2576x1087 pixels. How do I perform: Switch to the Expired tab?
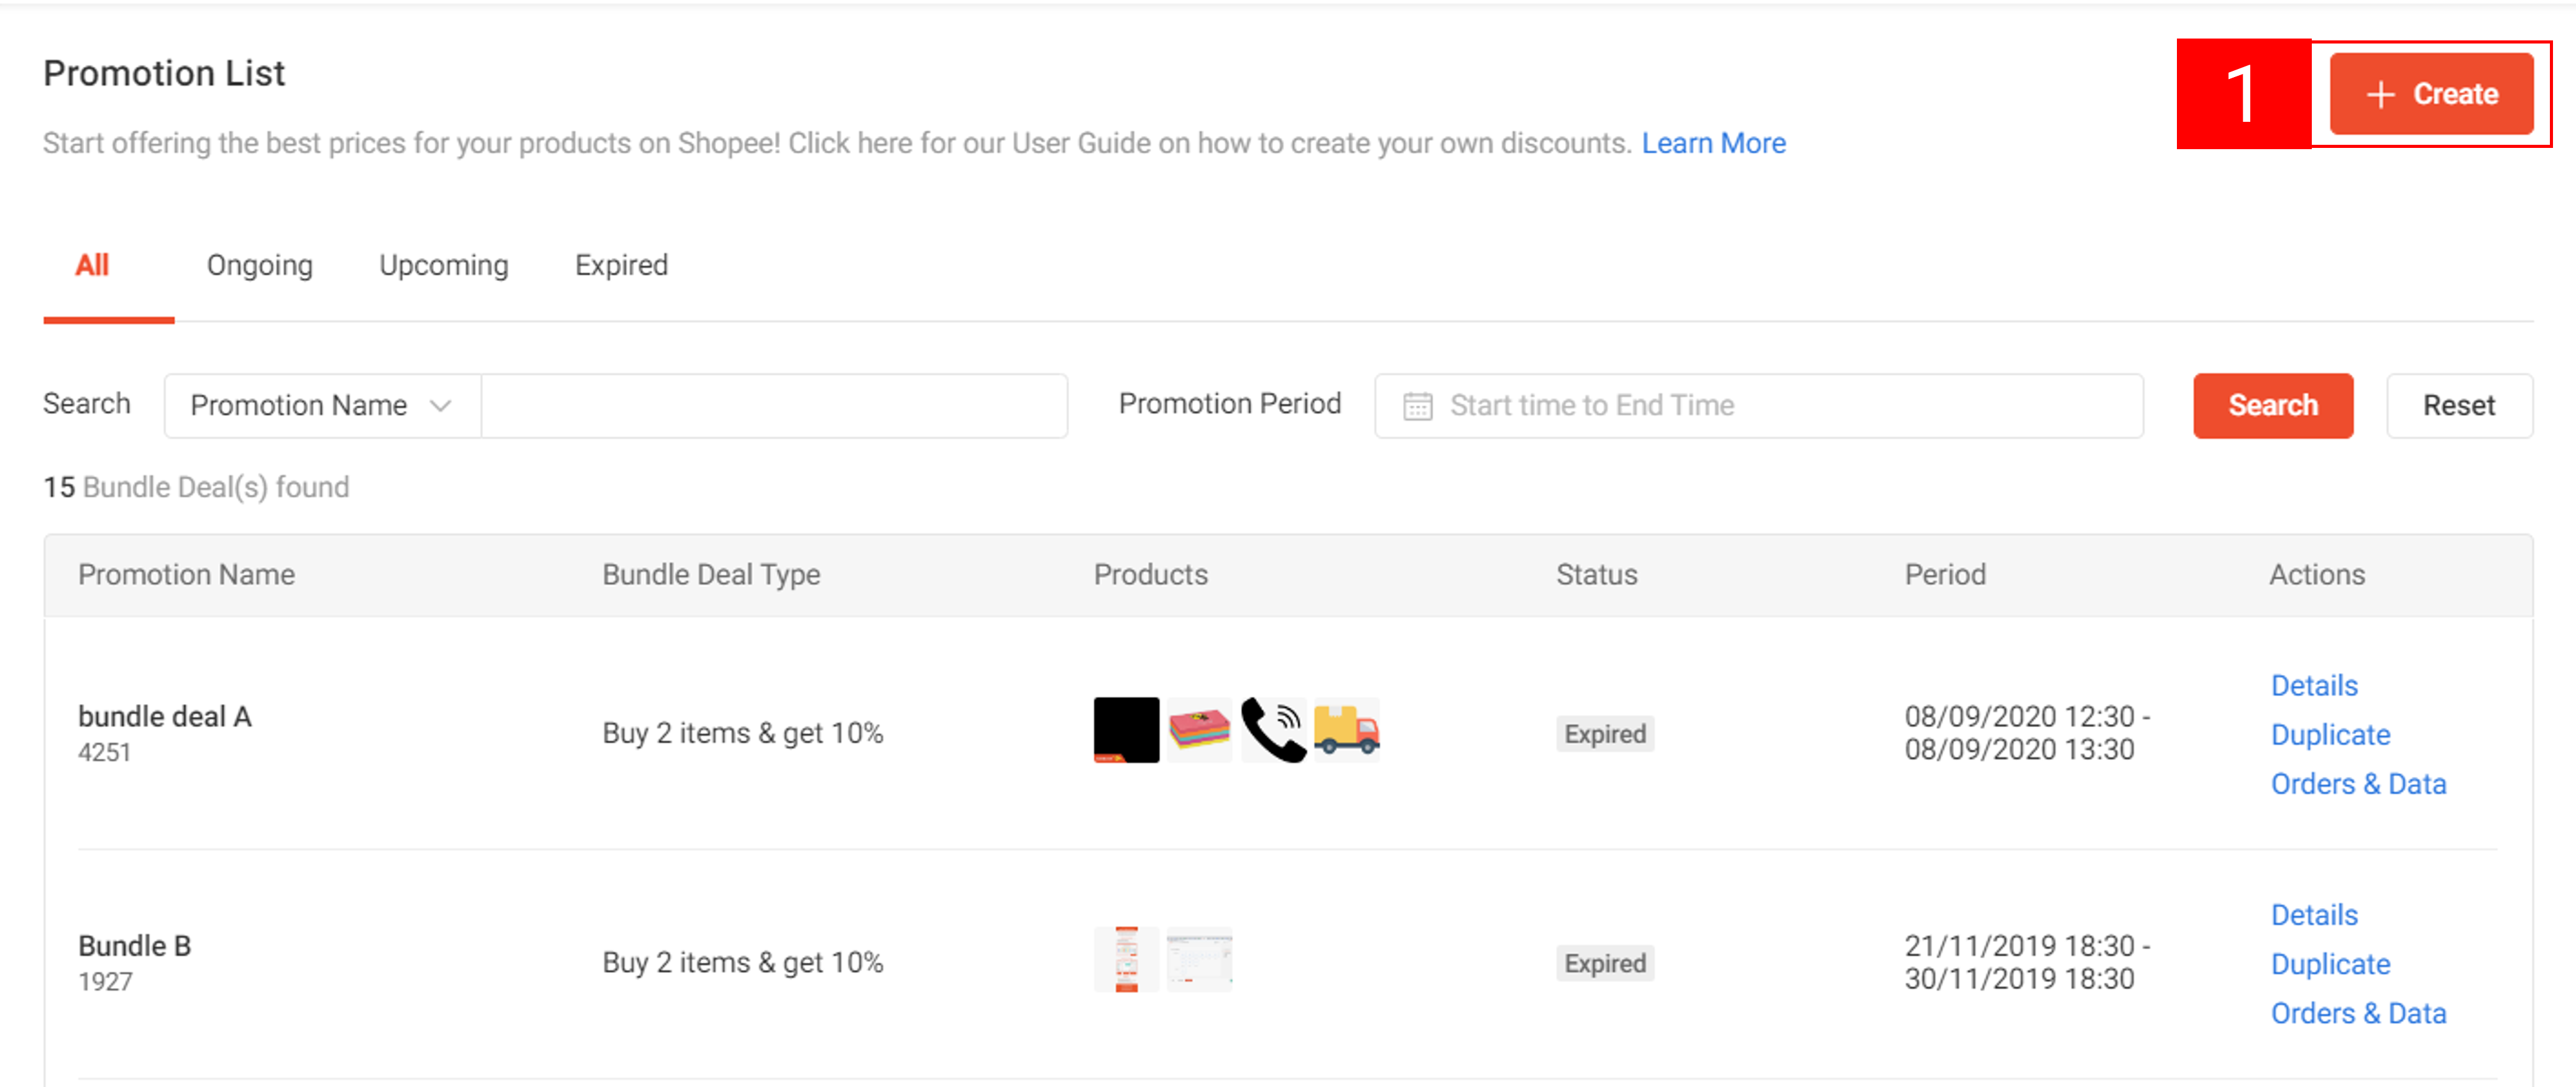pyautogui.click(x=621, y=265)
